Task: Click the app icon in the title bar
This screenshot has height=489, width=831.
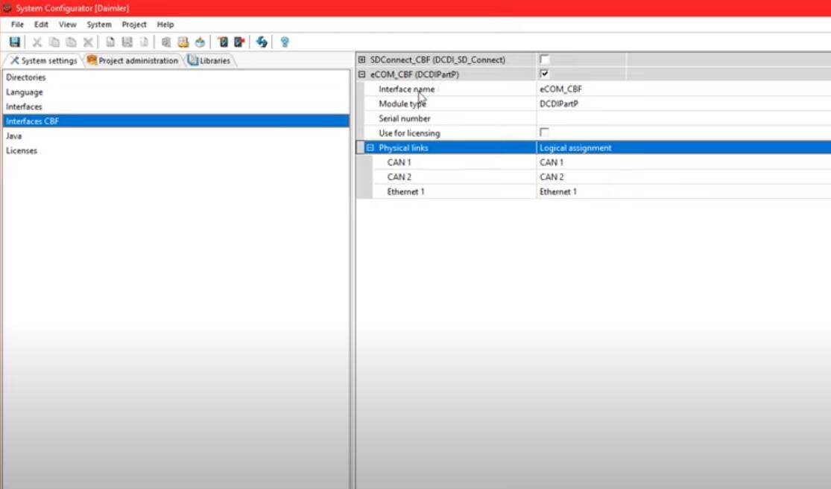Action: point(7,7)
